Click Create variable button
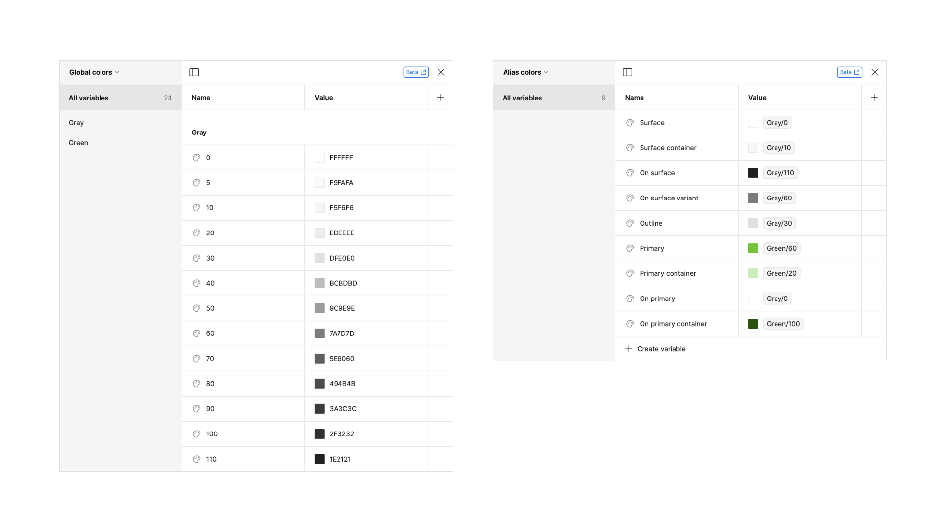The height and width of the screenshot is (532, 946). click(656, 349)
